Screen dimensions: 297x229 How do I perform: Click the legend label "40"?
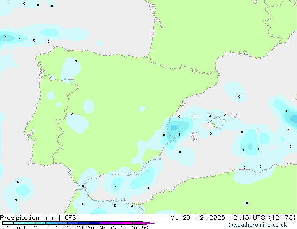[123, 227]
